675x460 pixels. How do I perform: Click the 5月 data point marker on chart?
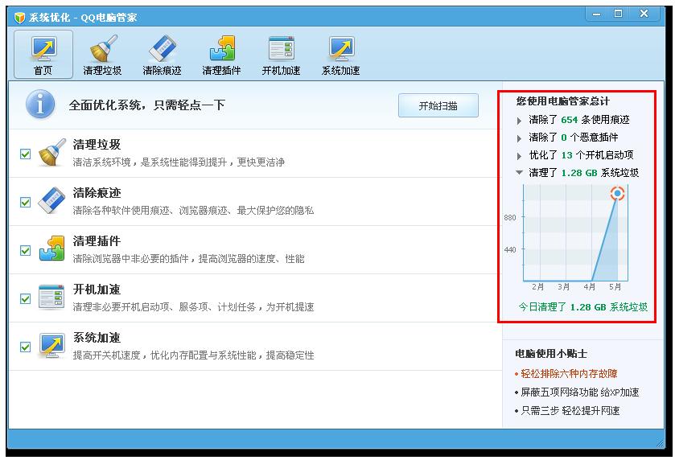tap(617, 193)
